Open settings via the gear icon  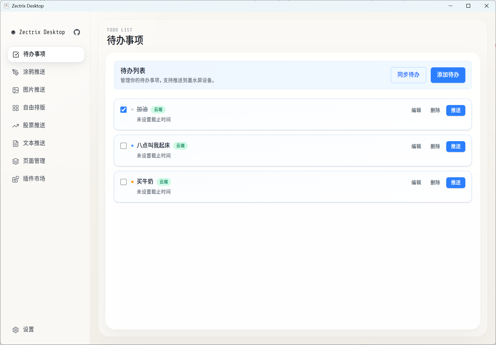[15, 330]
